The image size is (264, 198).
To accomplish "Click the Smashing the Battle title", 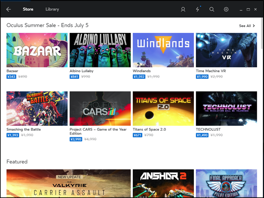I will coord(24,129).
